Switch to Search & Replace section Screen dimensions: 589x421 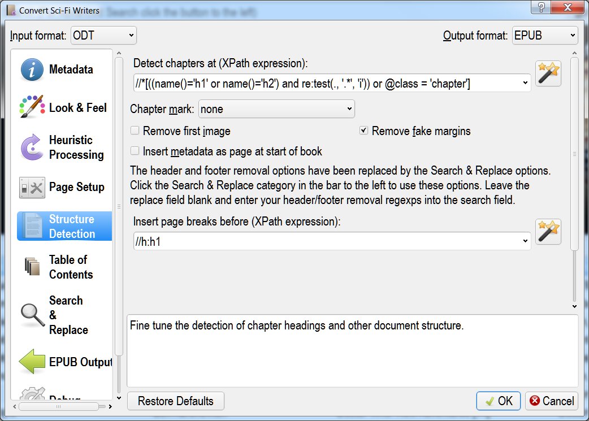[x=68, y=315]
